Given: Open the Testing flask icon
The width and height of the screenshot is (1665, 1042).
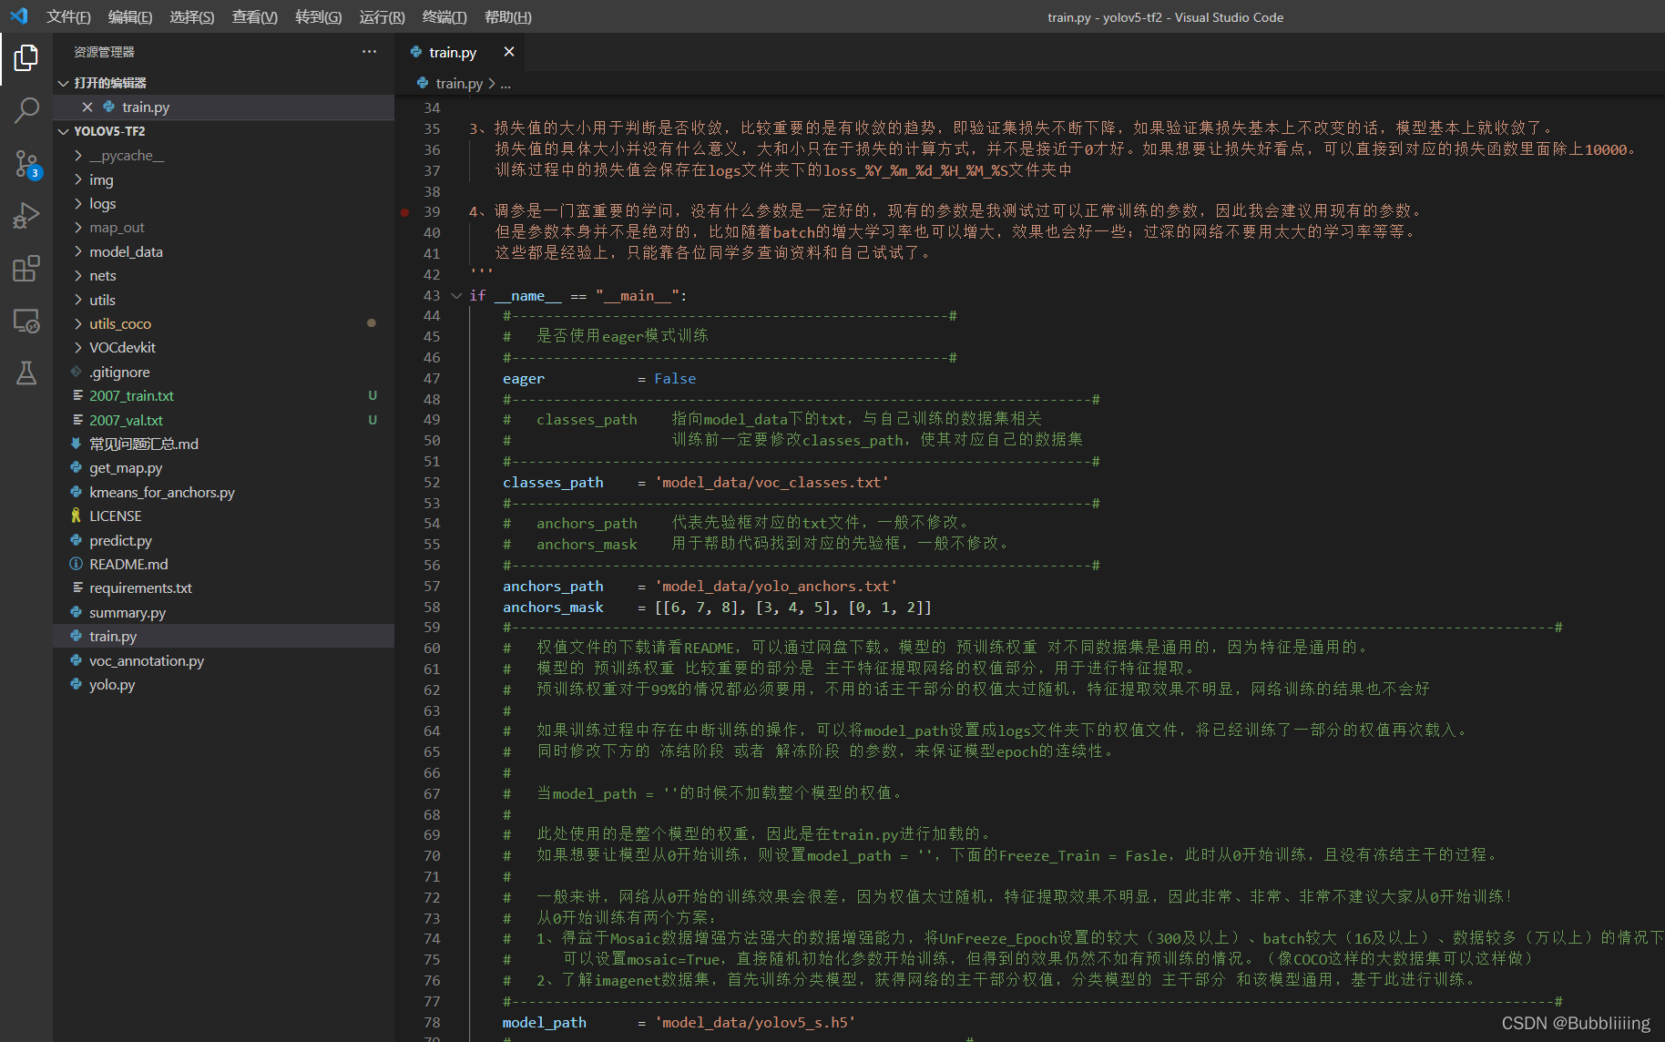Looking at the screenshot, I should [x=26, y=373].
